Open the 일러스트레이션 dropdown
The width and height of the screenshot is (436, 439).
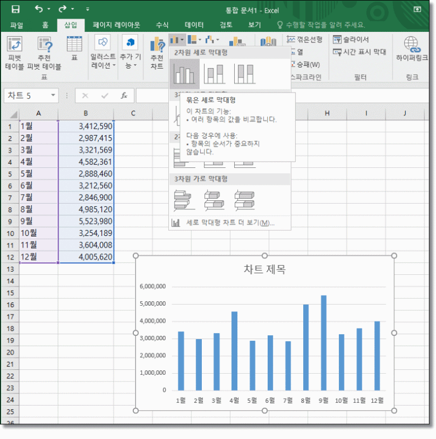[103, 52]
